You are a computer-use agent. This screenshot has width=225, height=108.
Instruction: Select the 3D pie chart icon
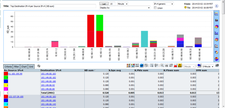[216, 52]
